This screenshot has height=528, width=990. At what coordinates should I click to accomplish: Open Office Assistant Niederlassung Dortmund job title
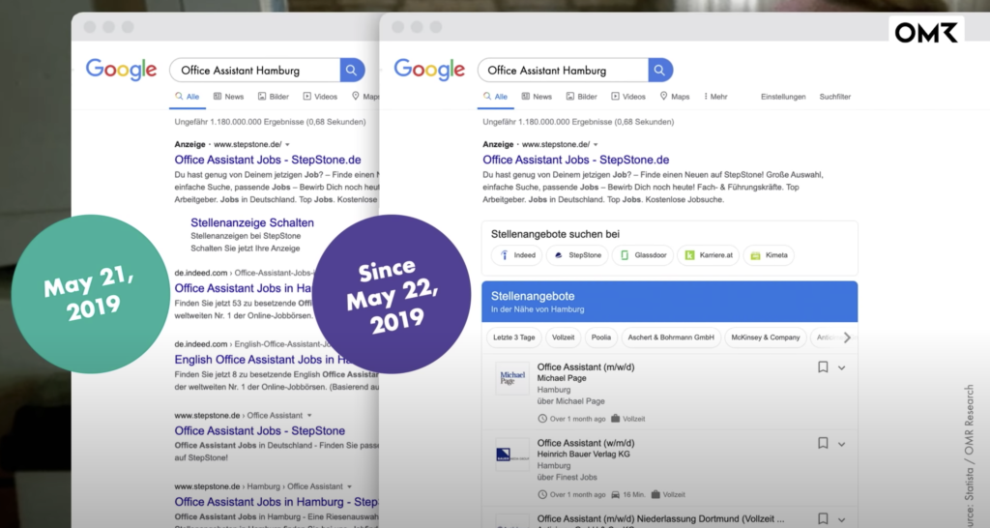point(660,518)
